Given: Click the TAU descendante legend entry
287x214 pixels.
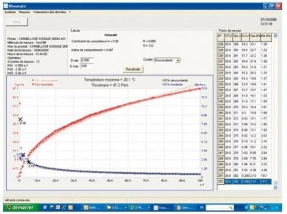Looking at the screenshot, I should coord(45,80).
